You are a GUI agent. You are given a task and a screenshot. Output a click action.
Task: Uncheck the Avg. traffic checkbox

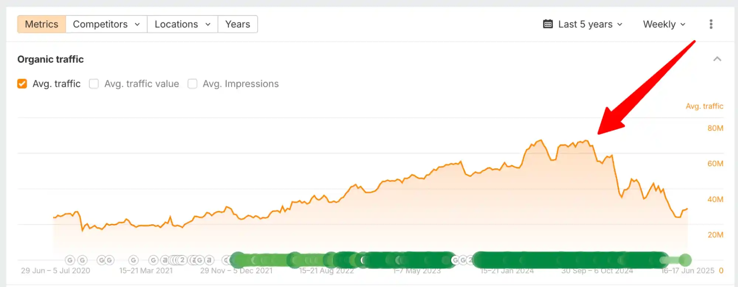(22, 84)
